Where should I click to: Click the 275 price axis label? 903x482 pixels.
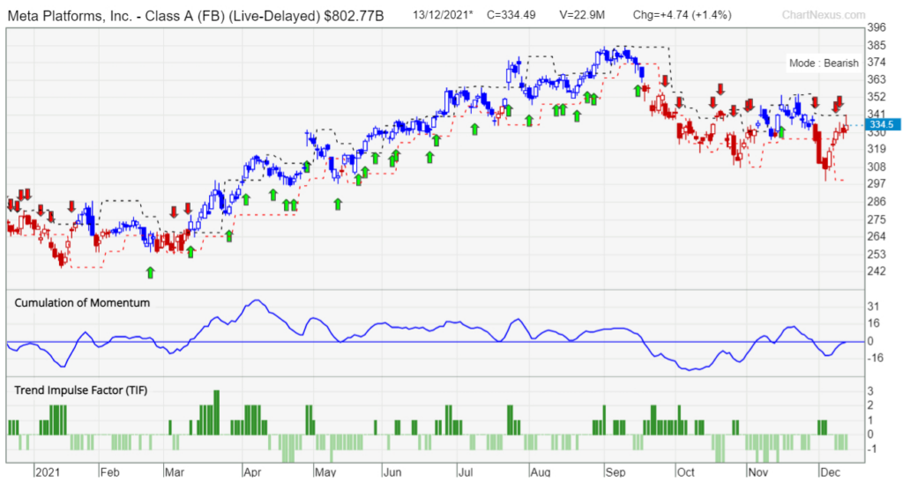(876, 219)
